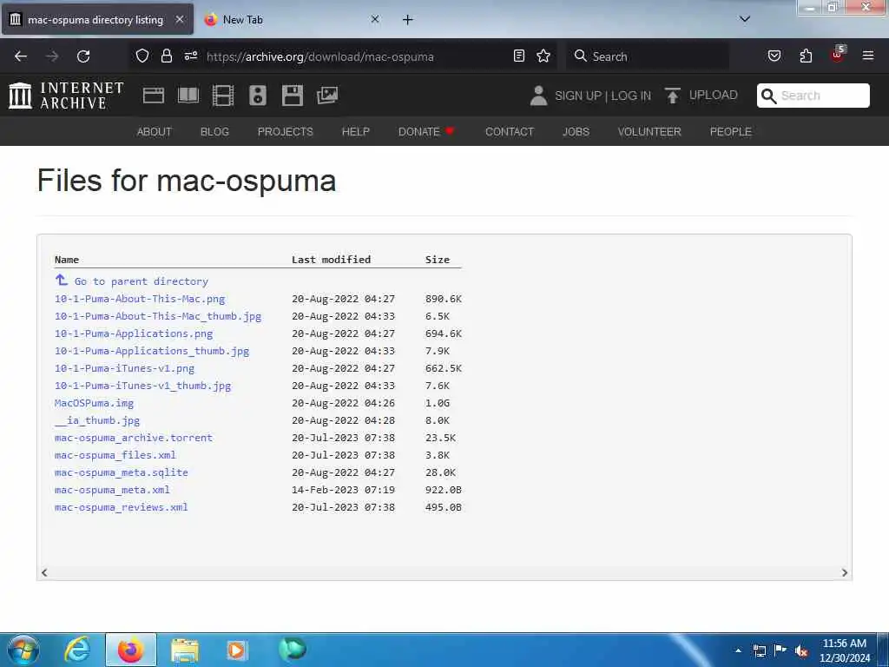The height and width of the screenshot is (667, 889).
Task: Open the HELP menu item
Action: point(355,132)
